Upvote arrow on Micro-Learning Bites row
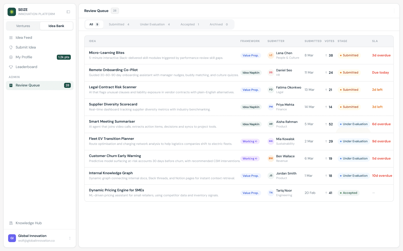The width and height of the screenshot is (403, 251). tap(326, 55)
